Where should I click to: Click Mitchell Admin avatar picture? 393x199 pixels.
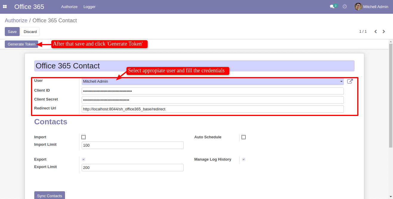pyautogui.click(x=358, y=7)
